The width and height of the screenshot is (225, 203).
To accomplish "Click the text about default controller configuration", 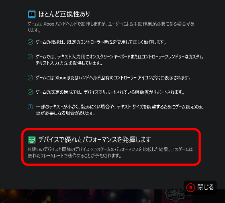I will tap(101, 42).
